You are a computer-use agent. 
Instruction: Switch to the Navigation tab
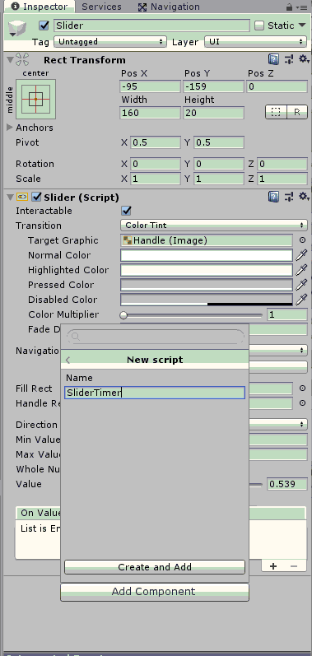169,7
